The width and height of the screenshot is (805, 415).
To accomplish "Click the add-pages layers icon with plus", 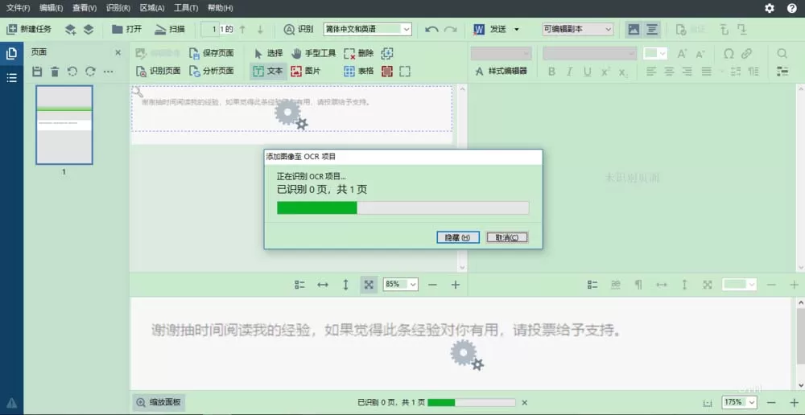I will (71, 29).
